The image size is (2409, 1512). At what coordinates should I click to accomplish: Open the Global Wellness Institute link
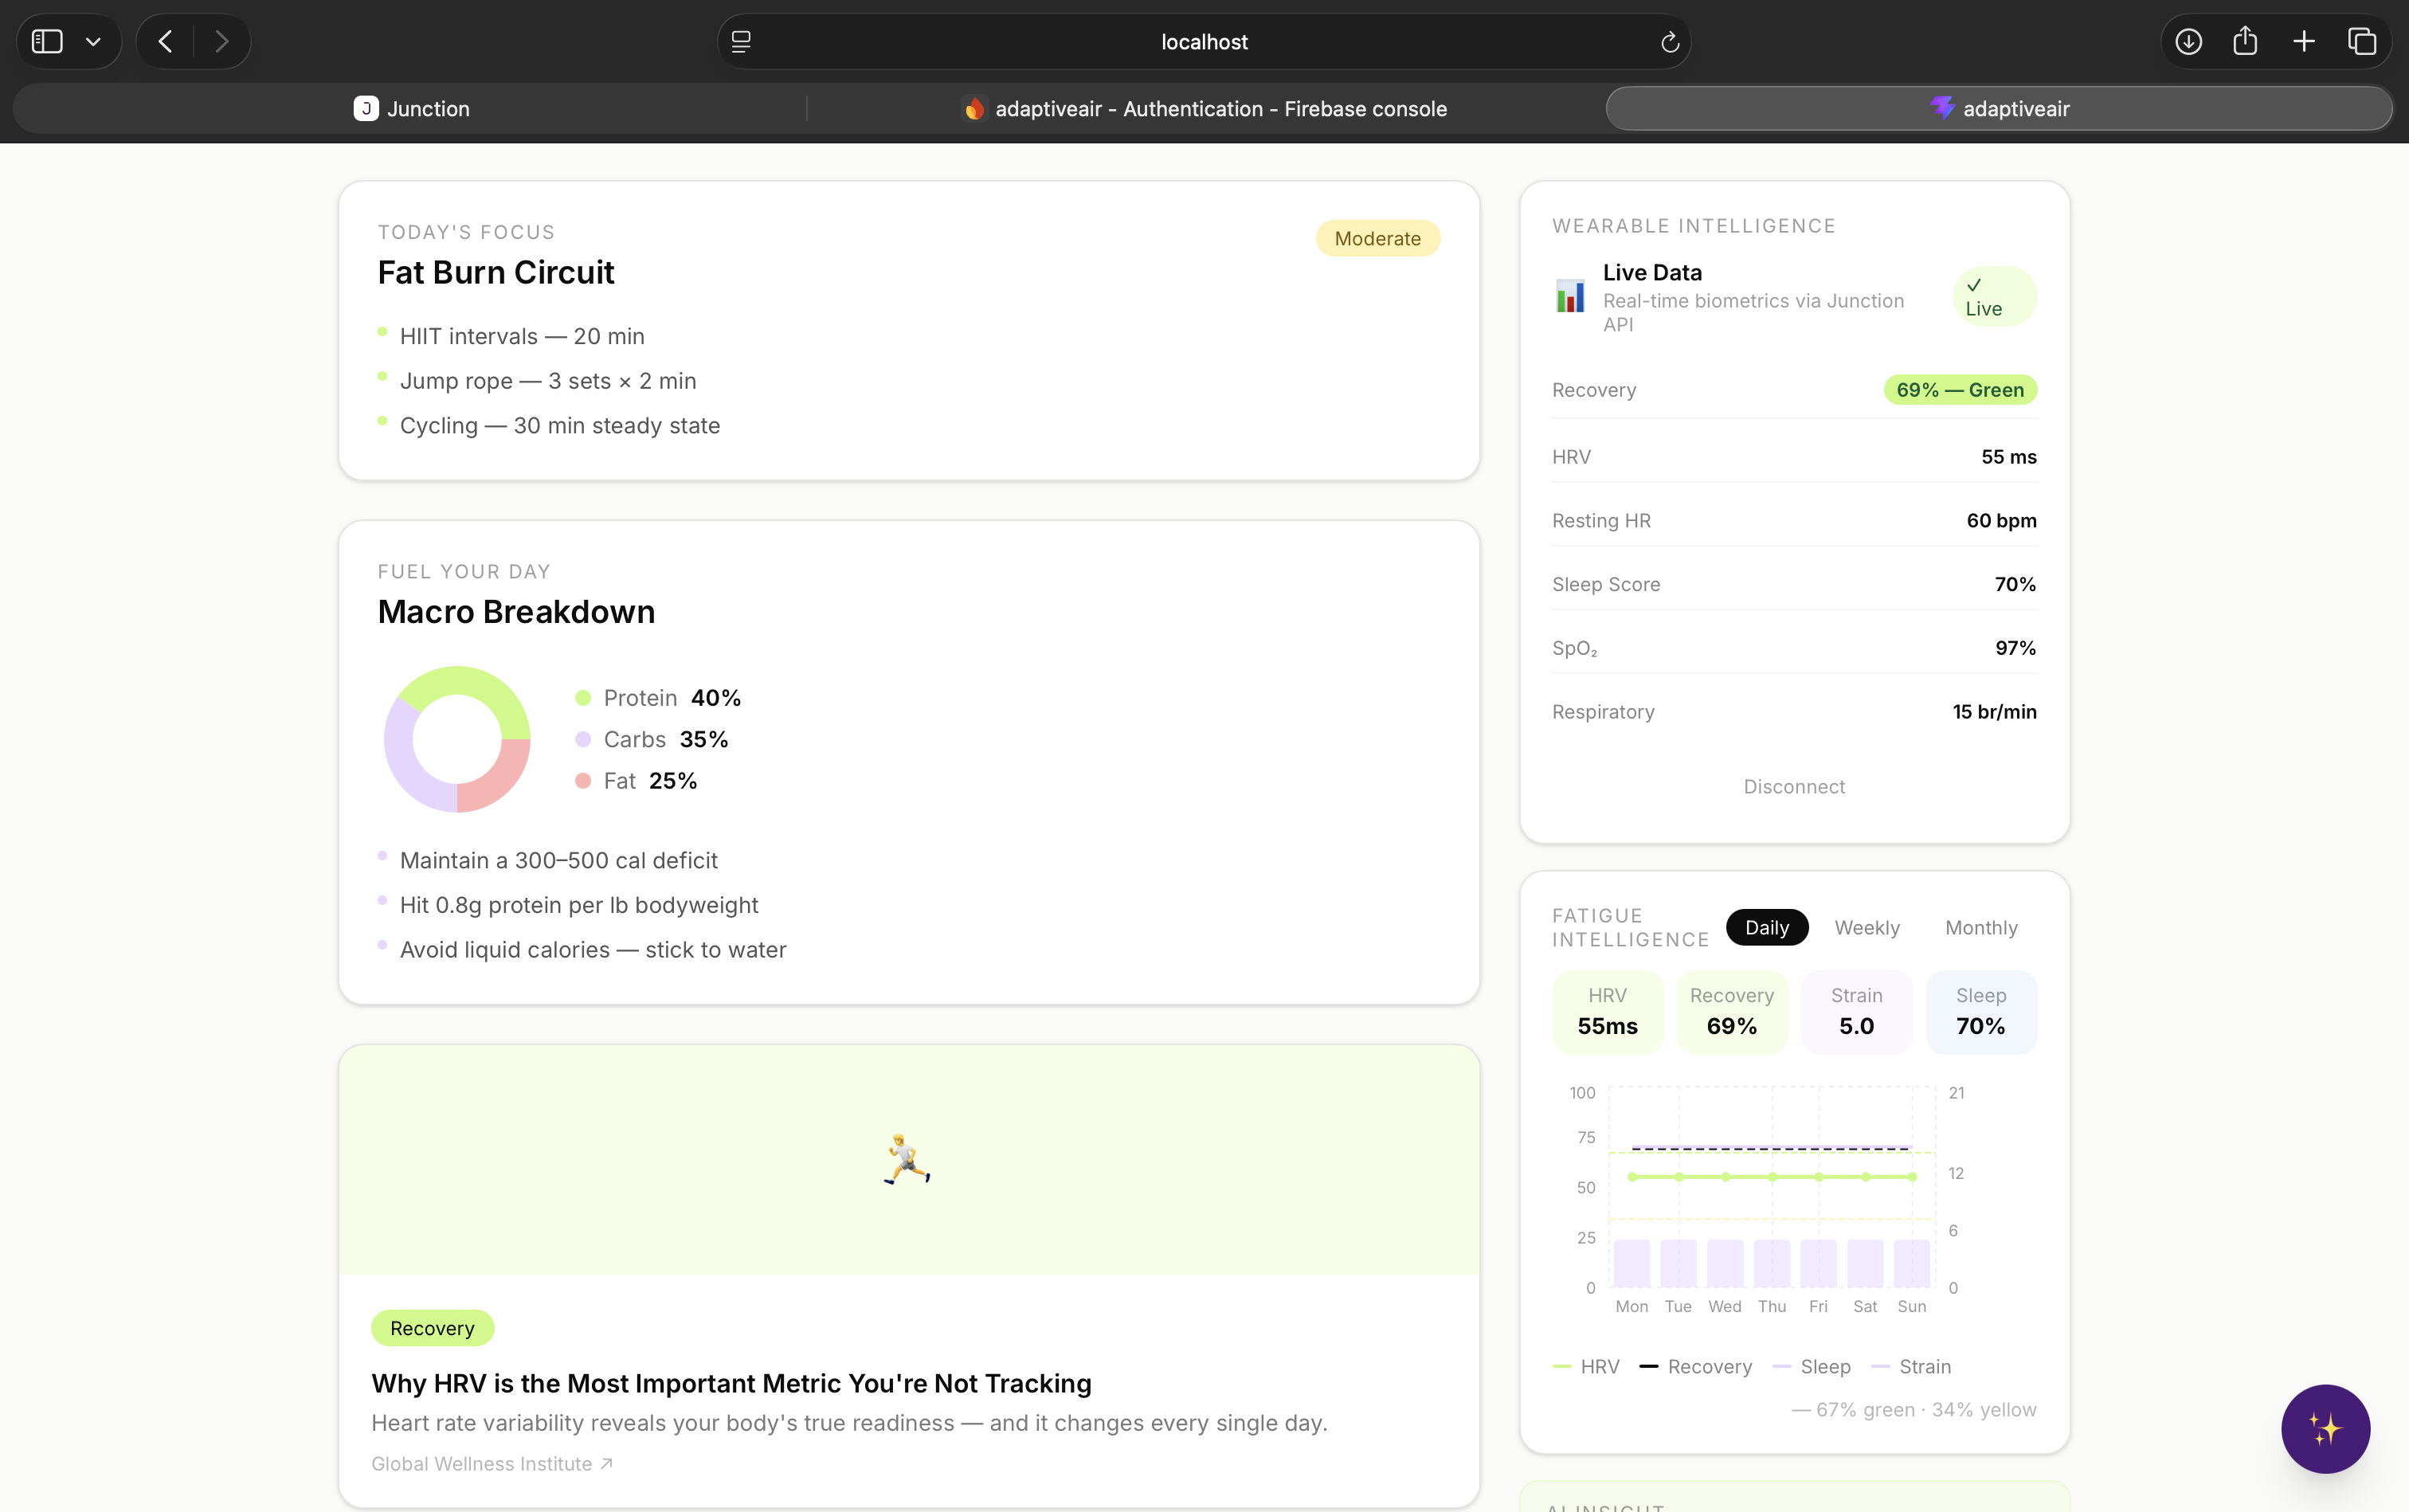pyautogui.click(x=491, y=1463)
